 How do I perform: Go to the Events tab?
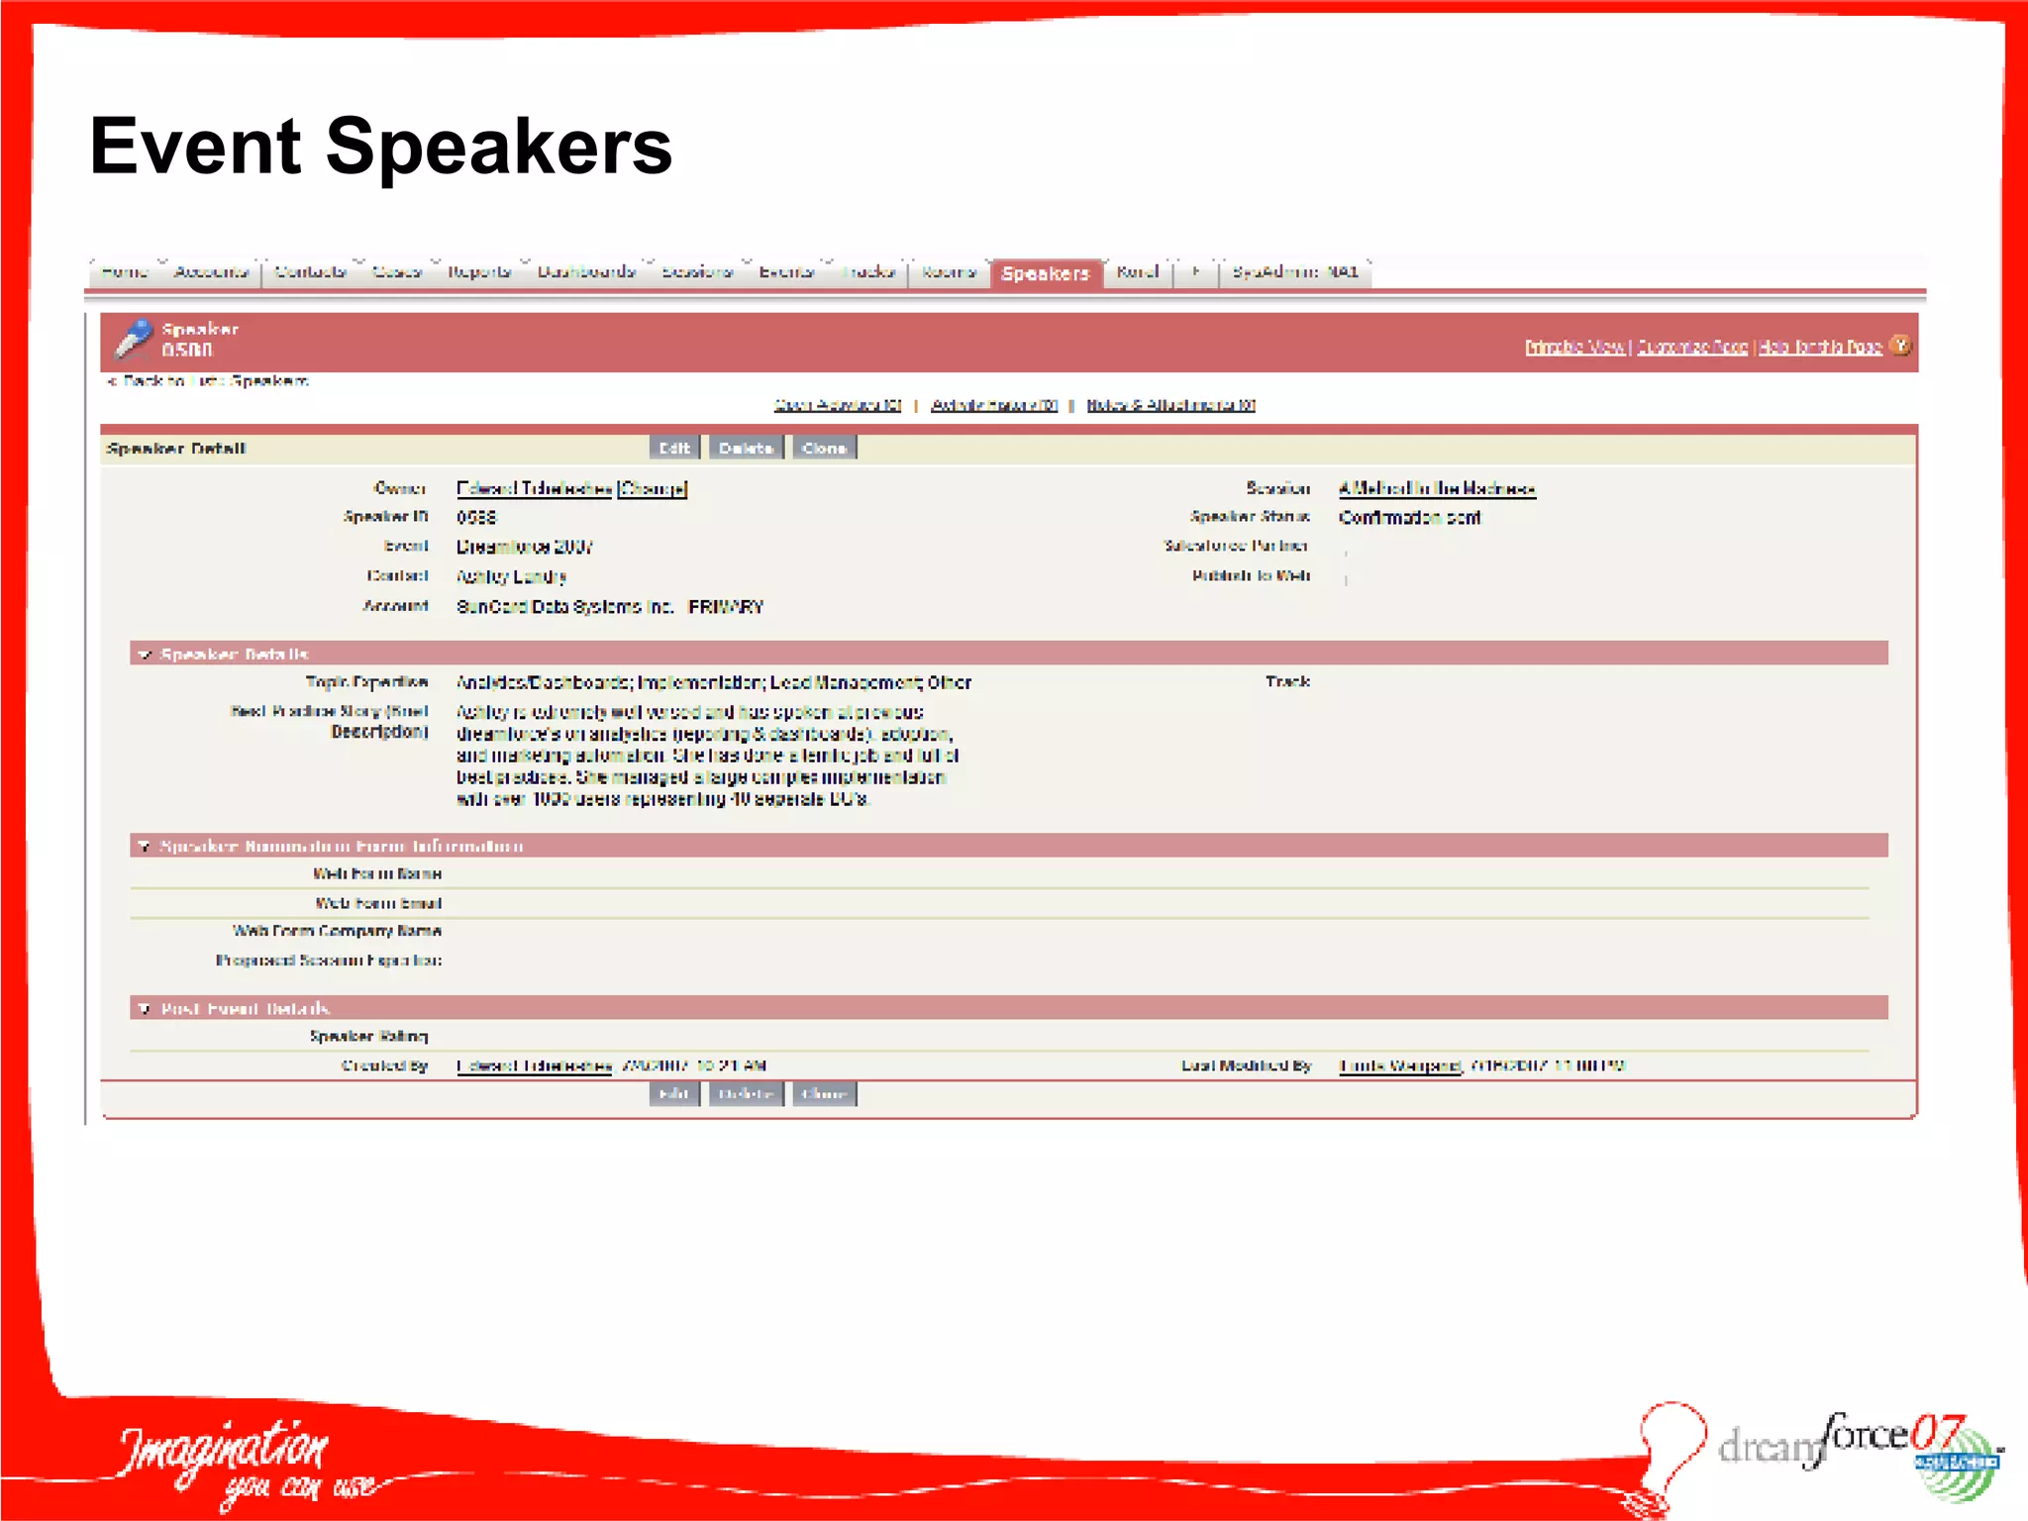point(787,272)
